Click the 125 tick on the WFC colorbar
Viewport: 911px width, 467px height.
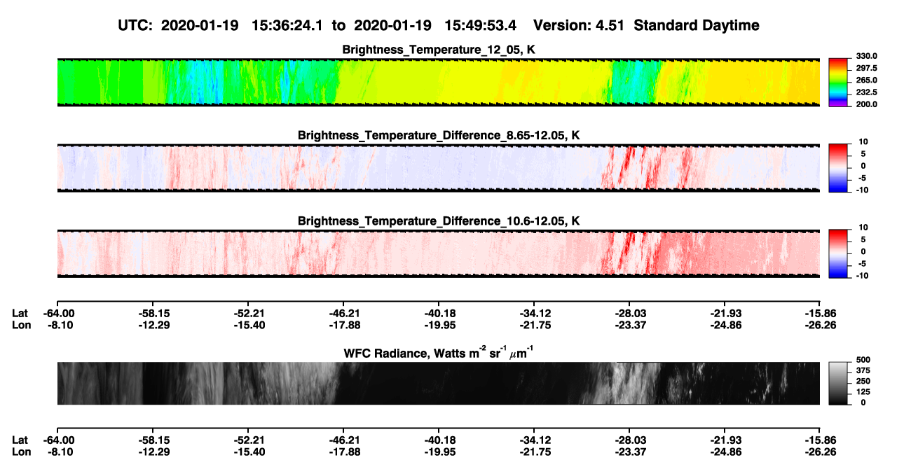863,391
